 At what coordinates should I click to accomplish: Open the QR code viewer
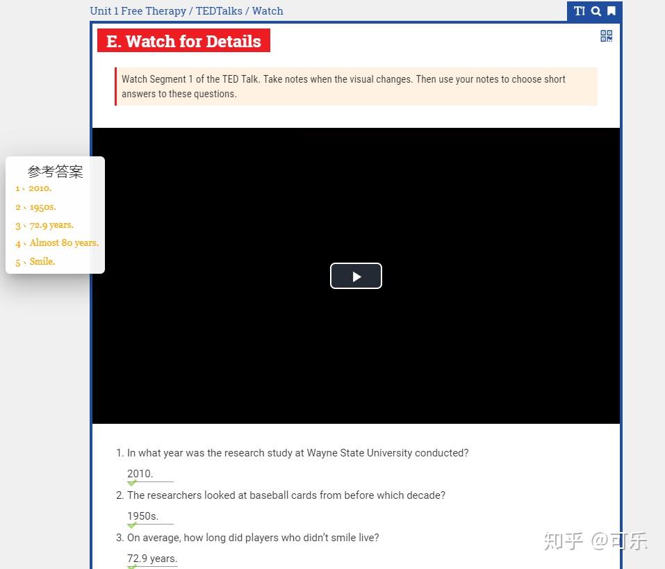pyautogui.click(x=605, y=35)
